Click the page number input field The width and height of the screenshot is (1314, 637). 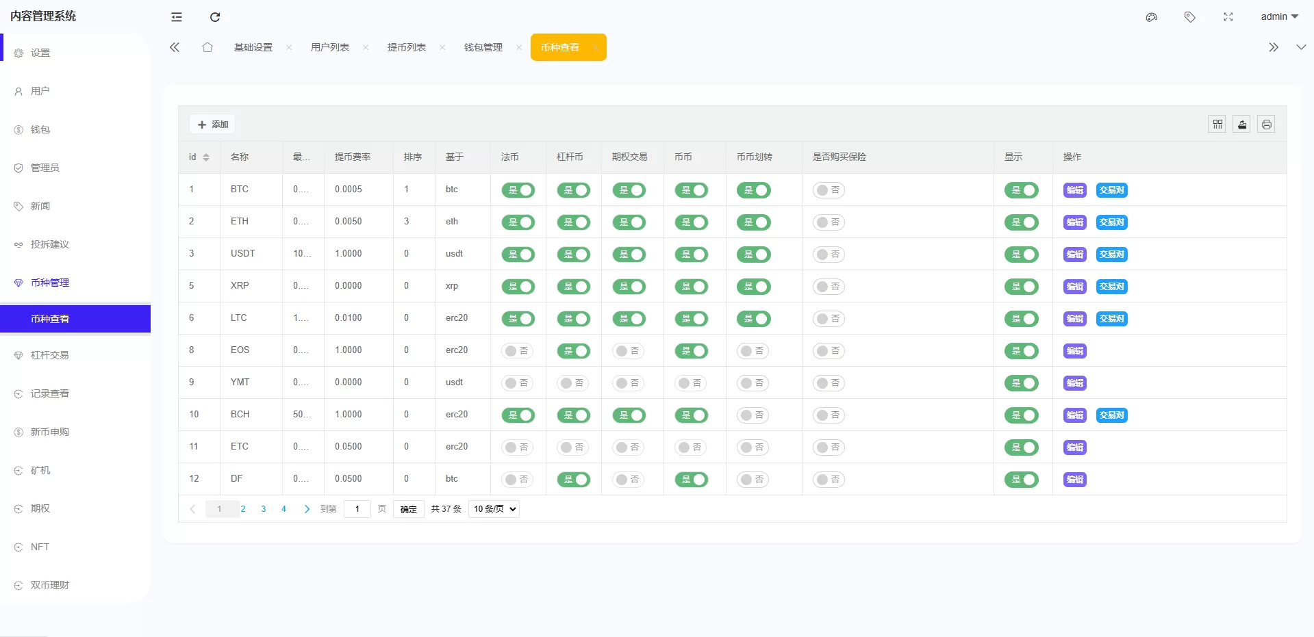pyautogui.click(x=357, y=509)
